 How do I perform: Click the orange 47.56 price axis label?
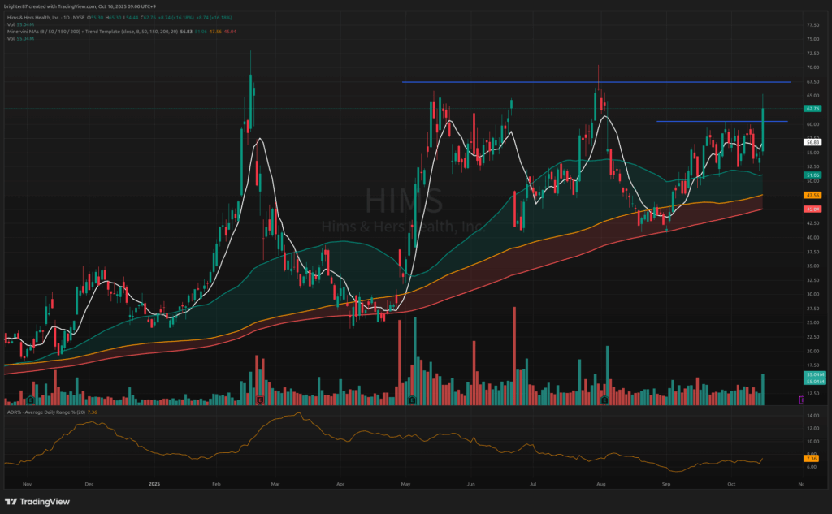coord(812,195)
